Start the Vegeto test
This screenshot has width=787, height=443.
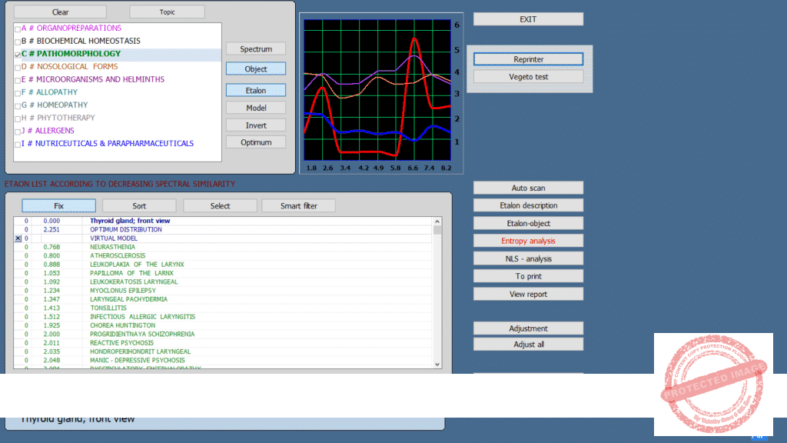point(528,77)
